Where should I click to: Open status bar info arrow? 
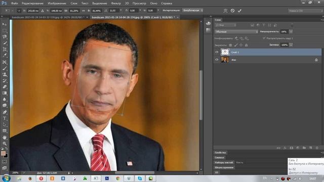pyautogui.click(x=69, y=173)
